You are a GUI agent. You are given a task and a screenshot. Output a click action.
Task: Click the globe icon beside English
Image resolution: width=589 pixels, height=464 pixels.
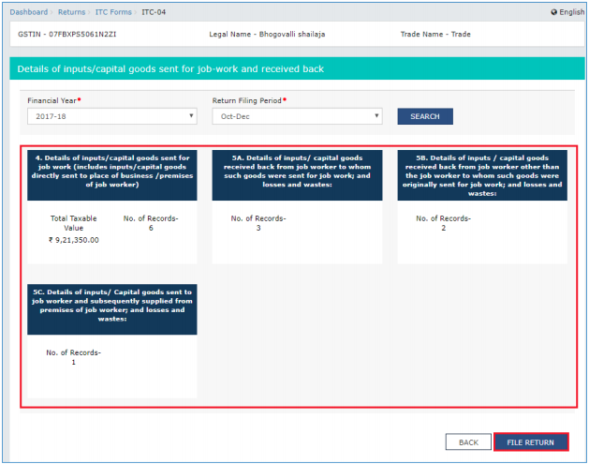pyautogui.click(x=553, y=12)
